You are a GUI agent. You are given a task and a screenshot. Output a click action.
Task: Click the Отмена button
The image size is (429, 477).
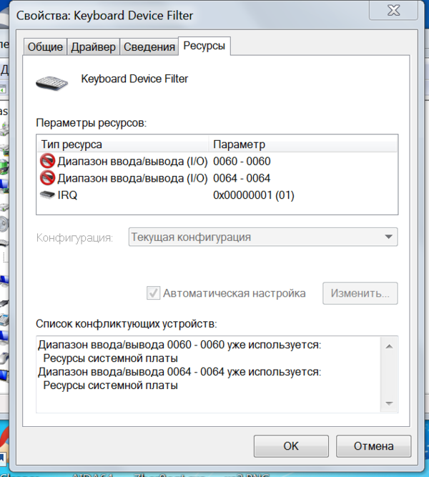click(374, 446)
